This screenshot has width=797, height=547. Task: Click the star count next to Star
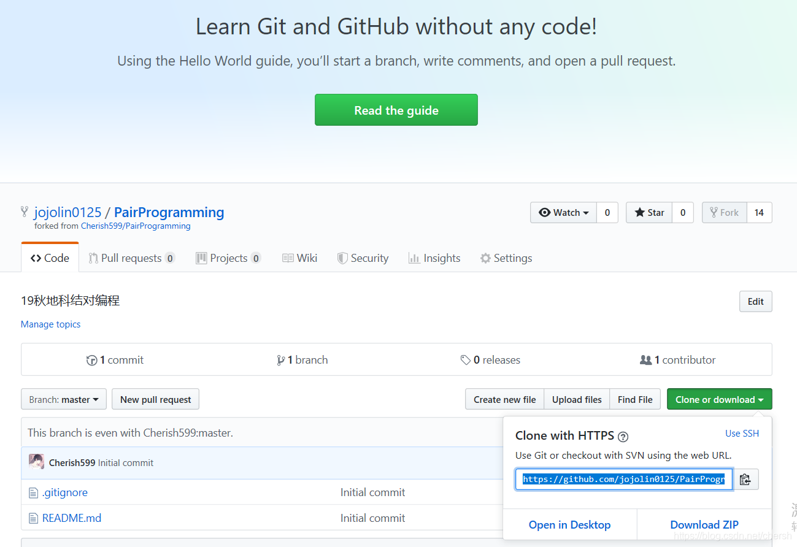(x=683, y=212)
